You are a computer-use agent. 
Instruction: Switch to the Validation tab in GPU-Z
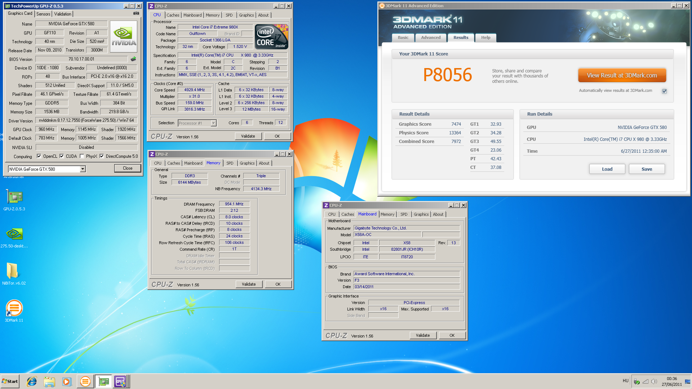click(63, 14)
